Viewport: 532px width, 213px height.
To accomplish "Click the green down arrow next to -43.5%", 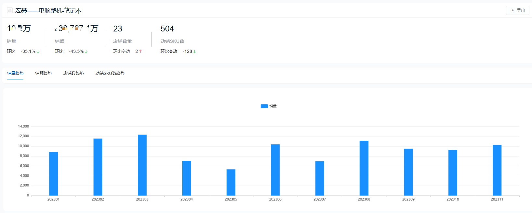I will (x=86, y=52).
